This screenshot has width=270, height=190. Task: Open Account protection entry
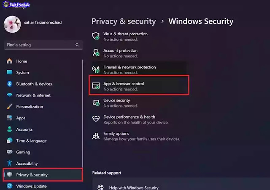coord(139,53)
